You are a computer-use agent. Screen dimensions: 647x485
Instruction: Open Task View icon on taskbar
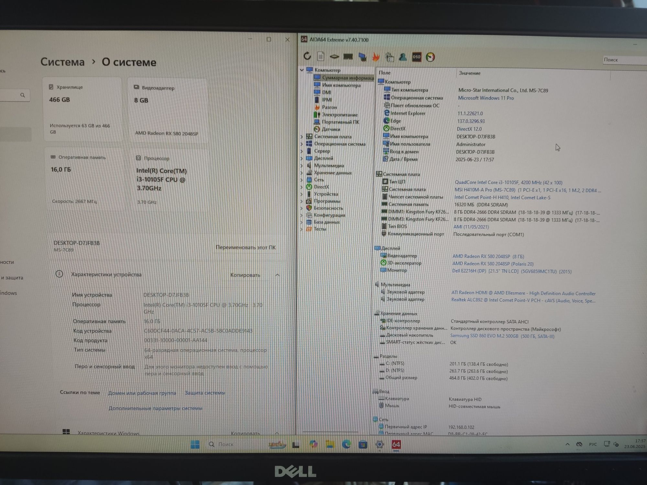296,445
